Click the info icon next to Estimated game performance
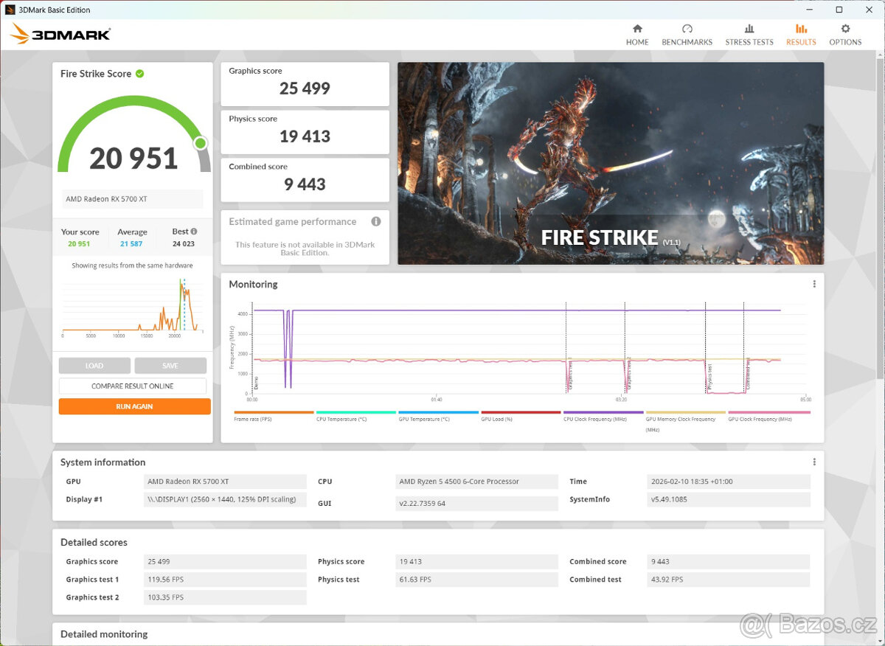This screenshot has height=646, width=885. [x=376, y=221]
